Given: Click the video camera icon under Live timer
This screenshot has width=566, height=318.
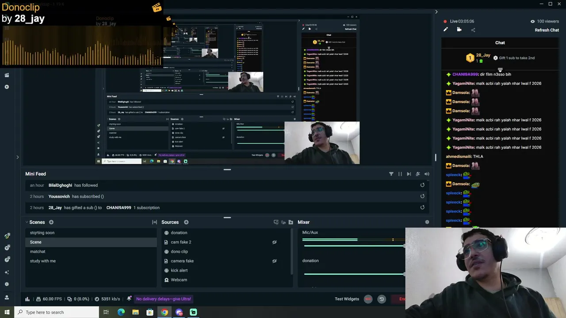Looking at the screenshot, I should (459, 30).
